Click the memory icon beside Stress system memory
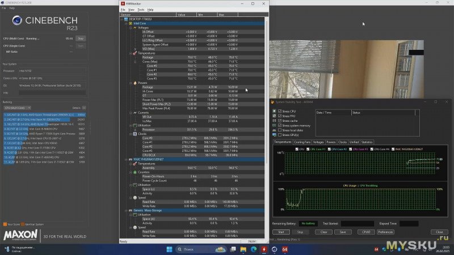Image resolution: width=454 pixels, height=255 pixels. click(x=274, y=125)
